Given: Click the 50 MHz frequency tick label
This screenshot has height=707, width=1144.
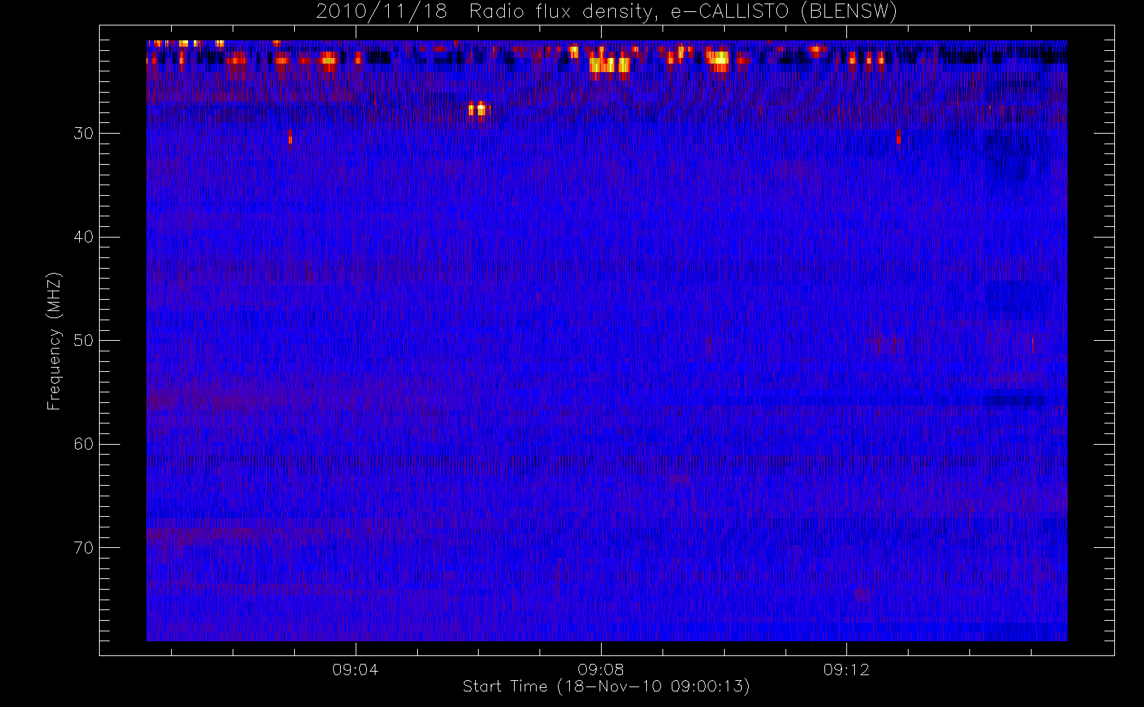Looking at the screenshot, I should (x=83, y=340).
